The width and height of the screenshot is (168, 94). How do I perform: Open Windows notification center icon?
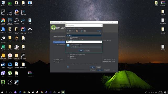point(165,92)
